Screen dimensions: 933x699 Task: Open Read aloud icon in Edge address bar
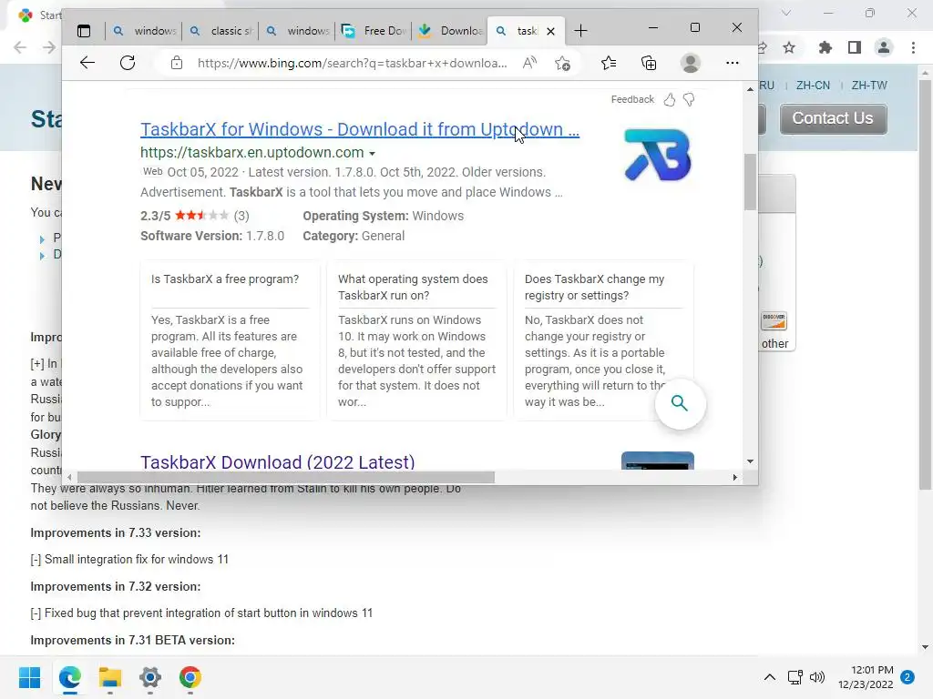529,63
